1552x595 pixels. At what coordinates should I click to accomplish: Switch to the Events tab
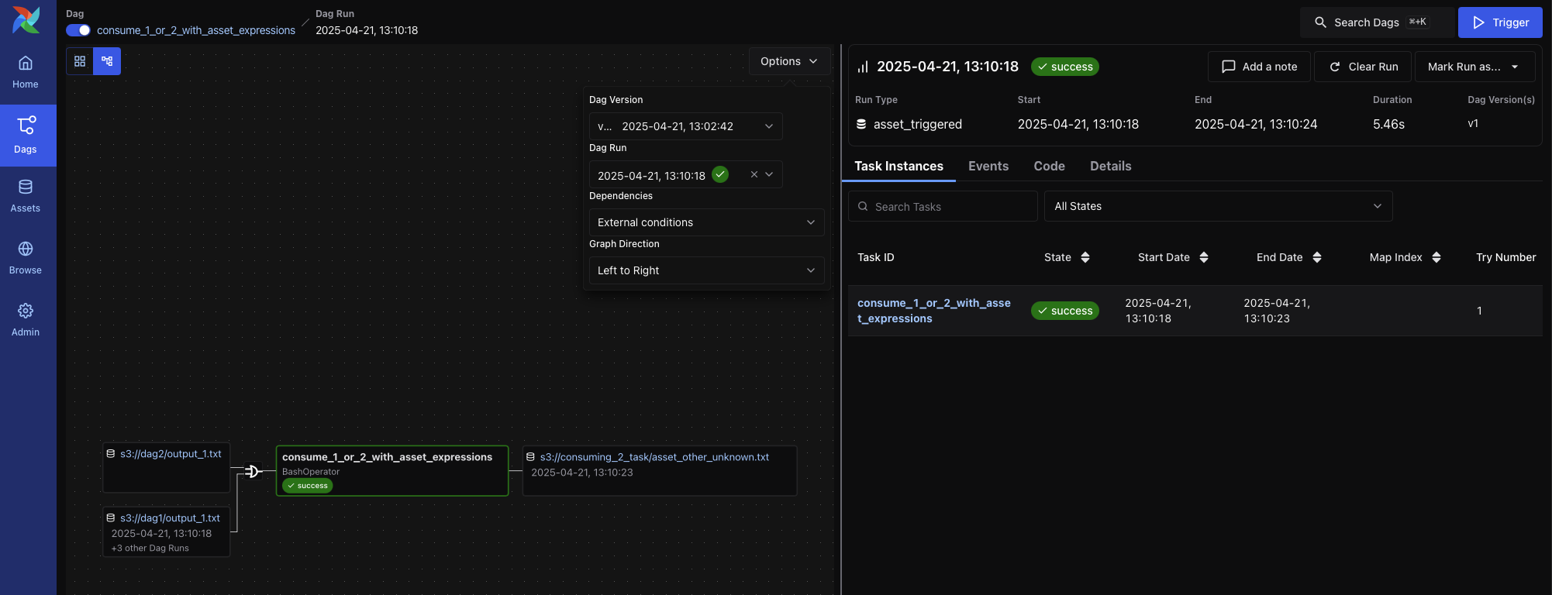(x=988, y=166)
